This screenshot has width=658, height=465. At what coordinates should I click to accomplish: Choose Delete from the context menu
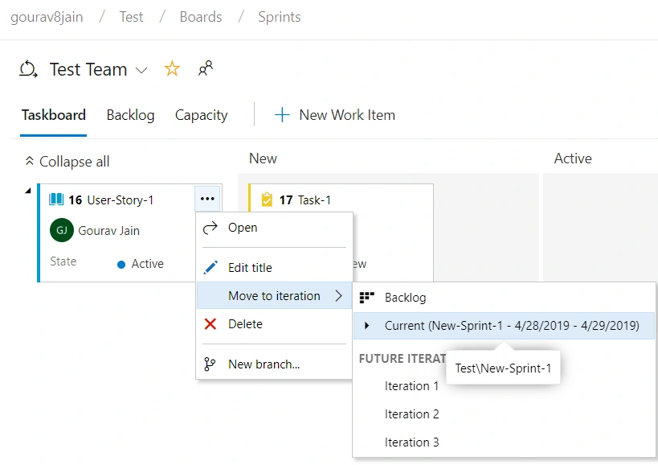coord(275,324)
